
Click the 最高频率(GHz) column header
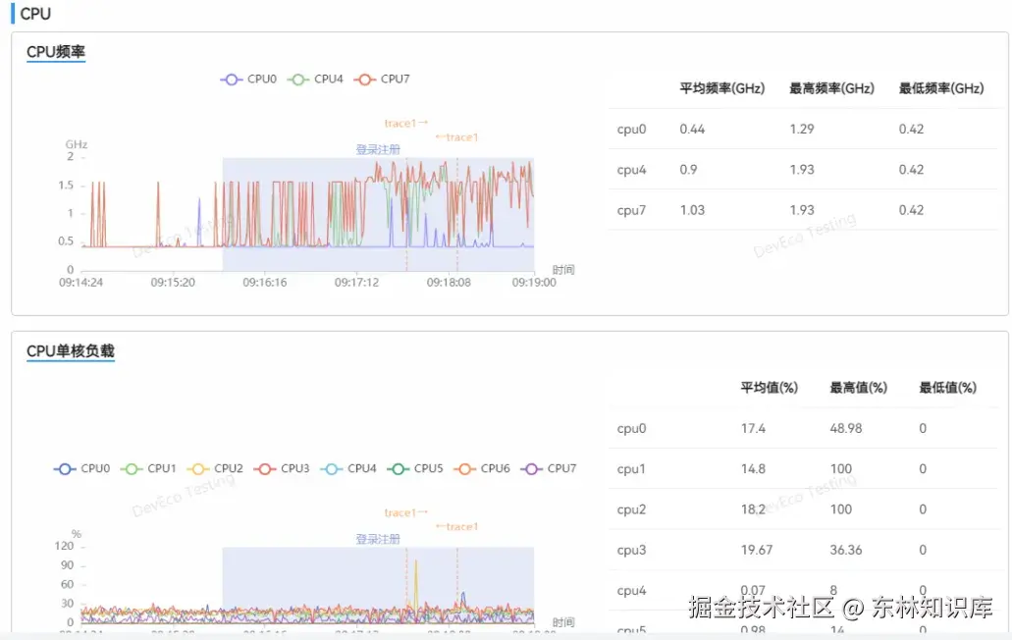click(x=831, y=88)
